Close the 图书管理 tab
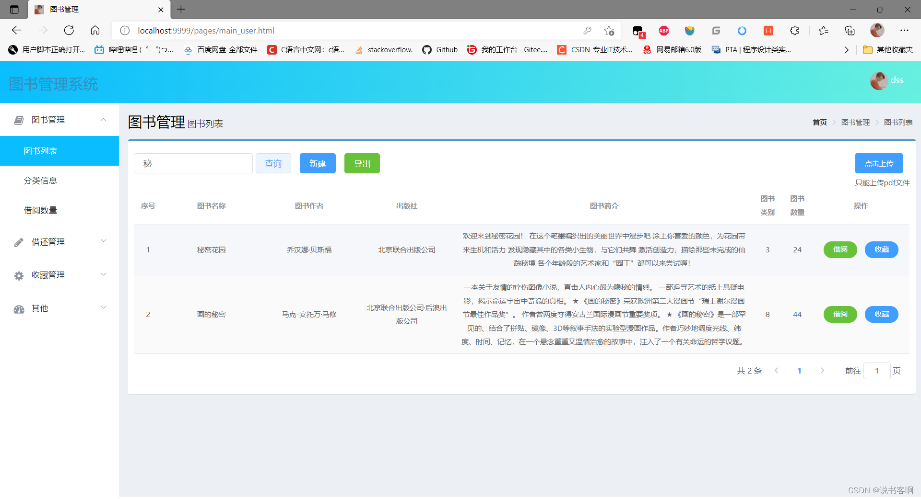The image size is (921, 499). point(161,10)
